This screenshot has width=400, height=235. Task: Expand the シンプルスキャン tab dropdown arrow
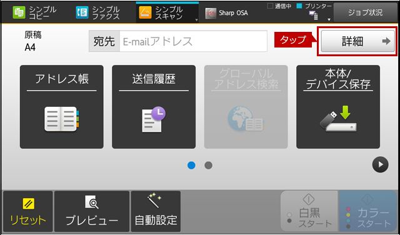[196, 20]
